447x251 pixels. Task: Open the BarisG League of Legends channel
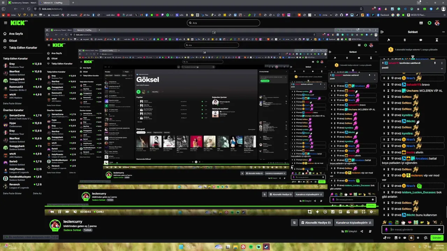tap(22, 163)
